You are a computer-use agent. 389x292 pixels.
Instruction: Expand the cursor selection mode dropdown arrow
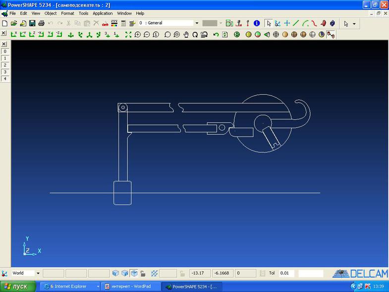[x=354, y=23]
